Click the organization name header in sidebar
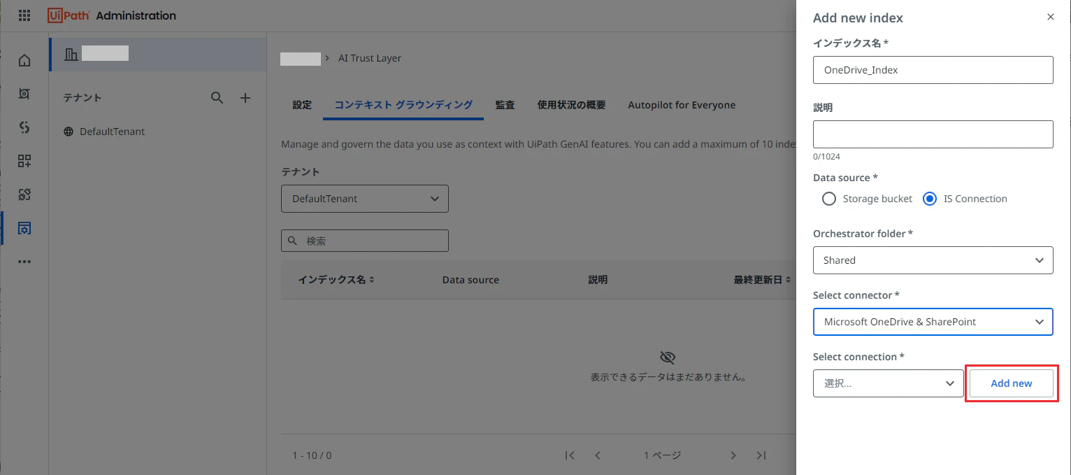The image size is (1071, 475). (x=158, y=55)
